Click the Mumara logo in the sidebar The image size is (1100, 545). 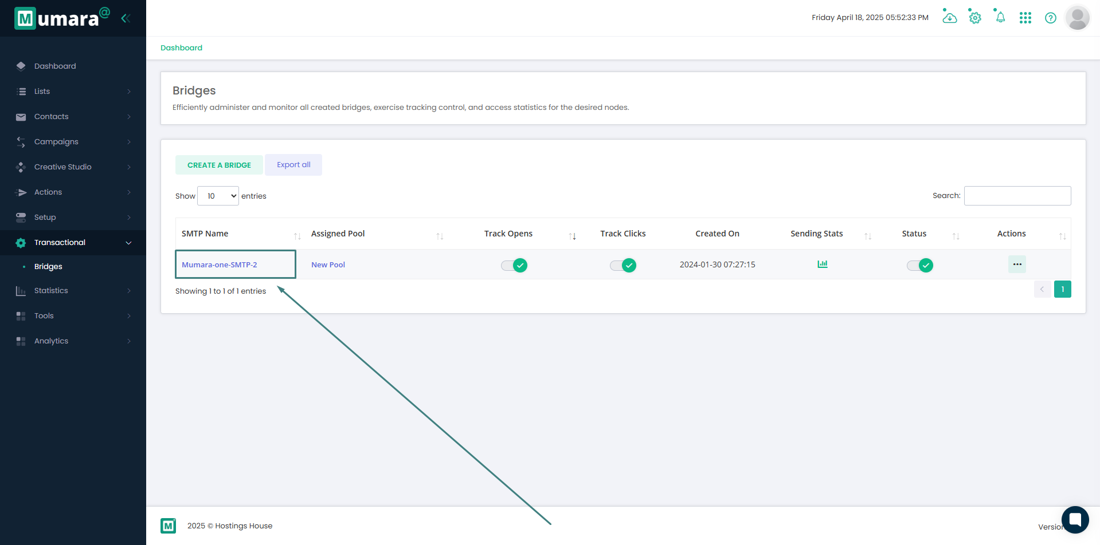click(62, 18)
